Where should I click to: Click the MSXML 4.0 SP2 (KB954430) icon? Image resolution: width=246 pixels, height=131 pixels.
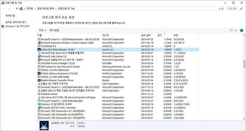[39, 70]
